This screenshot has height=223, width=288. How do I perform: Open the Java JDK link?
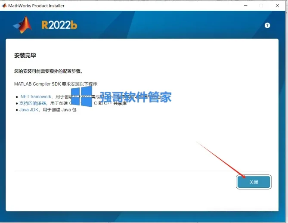(x=29, y=110)
